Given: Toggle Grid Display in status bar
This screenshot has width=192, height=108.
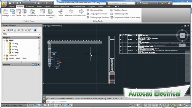Looking at the screenshot, I should [x=35, y=105].
